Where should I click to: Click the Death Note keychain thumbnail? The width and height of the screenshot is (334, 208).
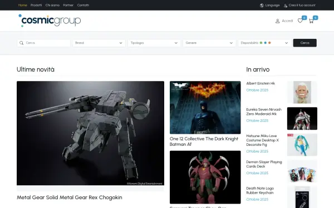[x=302, y=197]
